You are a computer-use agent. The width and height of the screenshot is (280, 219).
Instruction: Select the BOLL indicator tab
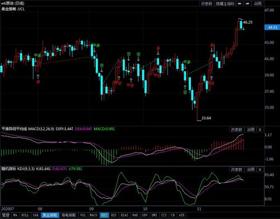point(25,215)
